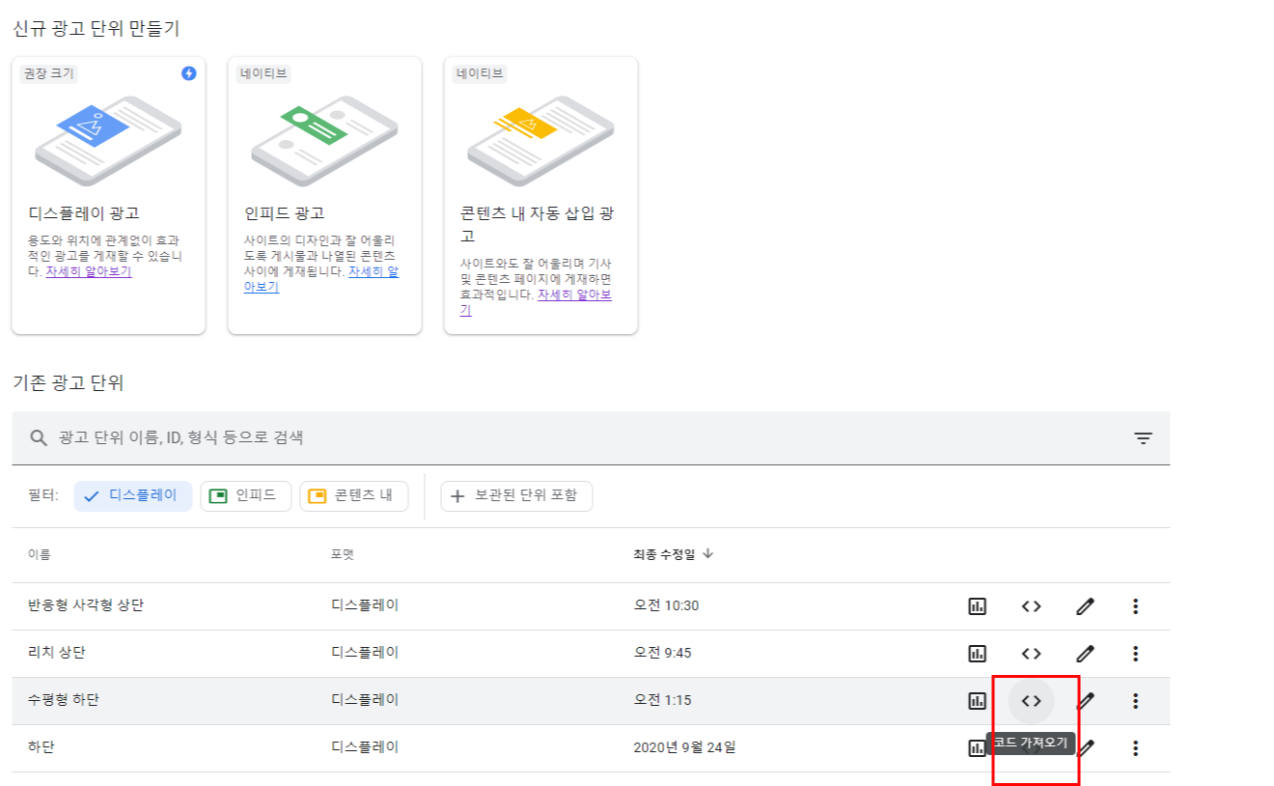Click the 권장 크기 badge on first card
Viewport: 1274px width, 786px height.
click(x=48, y=73)
